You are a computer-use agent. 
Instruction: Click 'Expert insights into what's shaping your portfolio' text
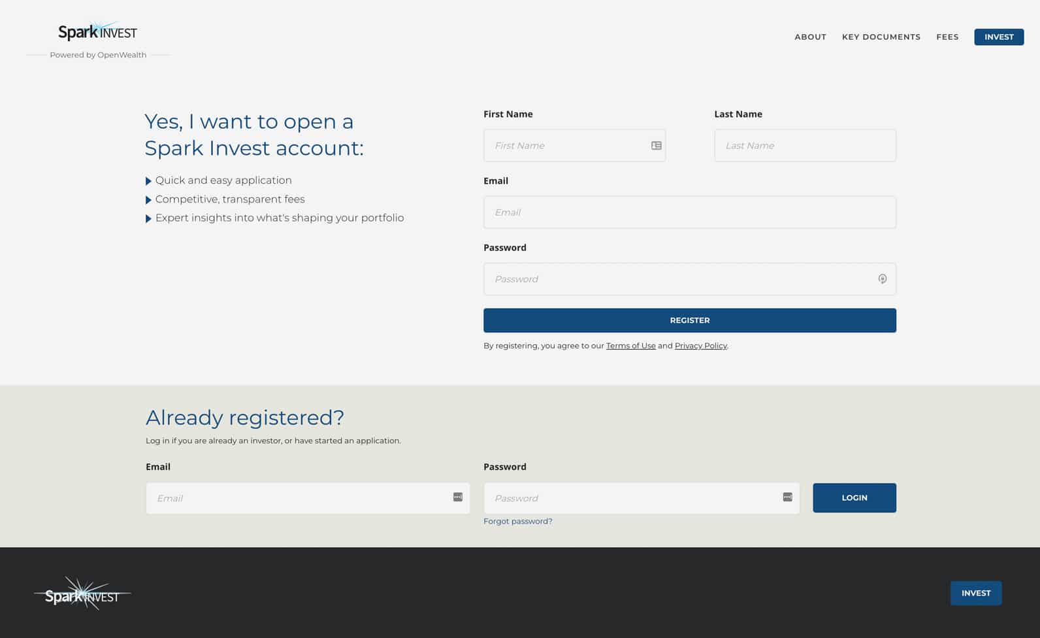280,218
